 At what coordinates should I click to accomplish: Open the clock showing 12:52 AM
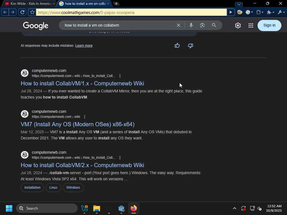coord(274,208)
